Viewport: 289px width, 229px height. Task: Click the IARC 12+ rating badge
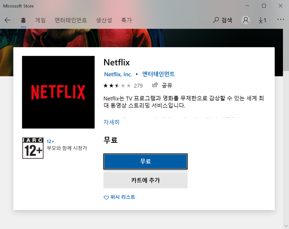click(x=33, y=148)
